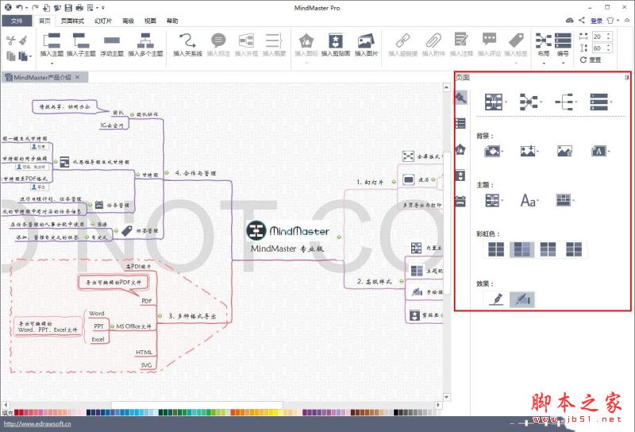This screenshot has width=635, height=432.
Task: Click 插入附件 (Insert Attachment) paperclip icon
Action: coord(433,40)
